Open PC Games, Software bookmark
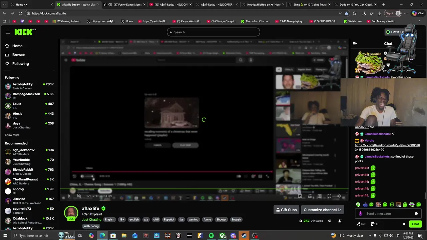The height and width of the screenshot is (240, 427). pos(67,21)
